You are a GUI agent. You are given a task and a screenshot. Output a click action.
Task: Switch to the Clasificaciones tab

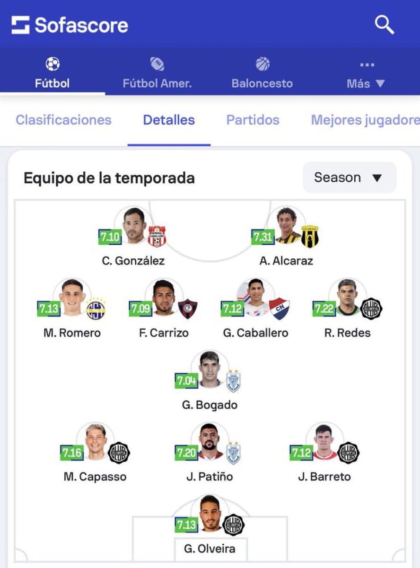click(63, 120)
